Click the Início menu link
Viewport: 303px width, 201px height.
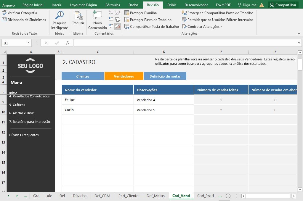point(13,93)
